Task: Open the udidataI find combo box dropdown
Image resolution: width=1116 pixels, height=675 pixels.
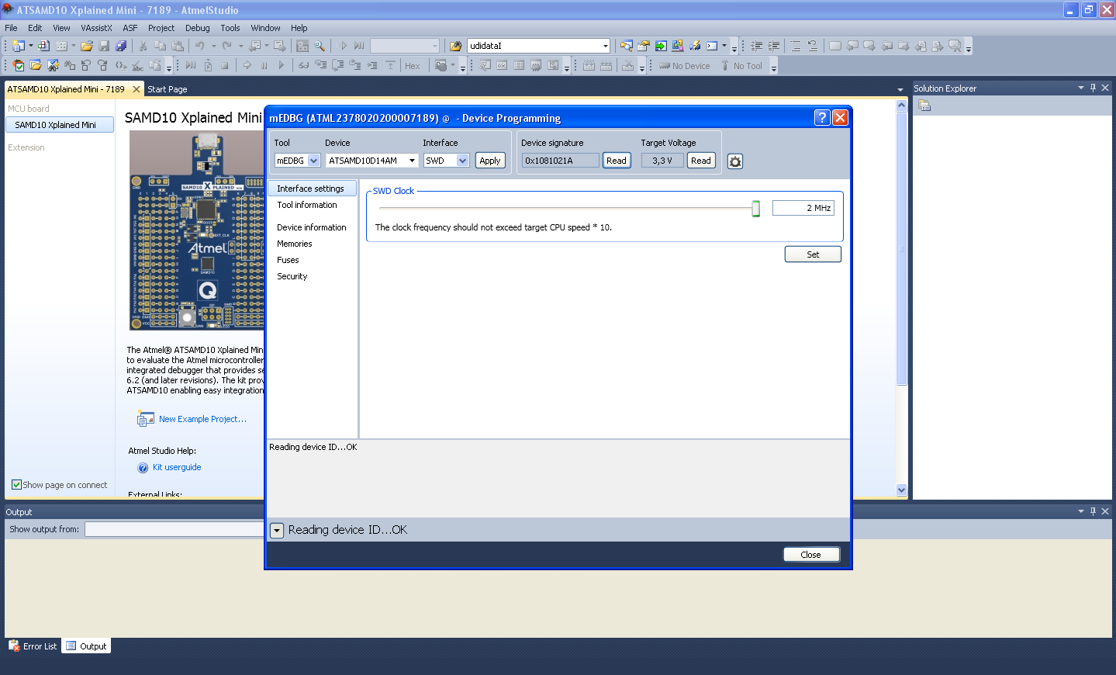Action: pos(606,46)
